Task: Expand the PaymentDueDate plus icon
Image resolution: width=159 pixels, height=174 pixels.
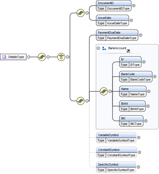Action: tap(140, 35)
